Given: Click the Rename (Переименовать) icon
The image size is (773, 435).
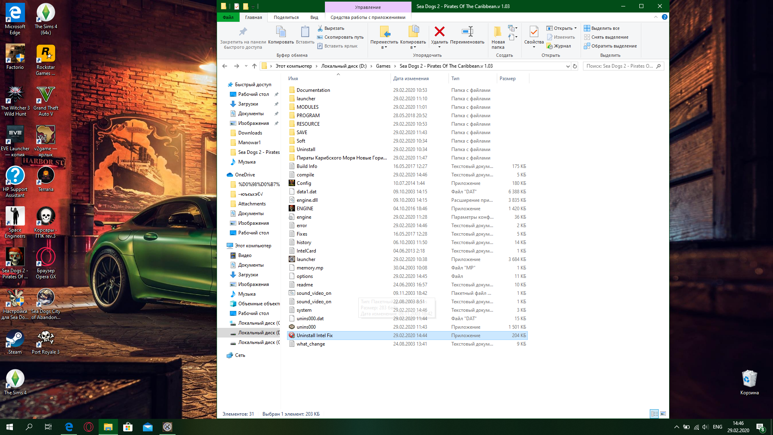Looking at the screenshot, I should point(467,31).
